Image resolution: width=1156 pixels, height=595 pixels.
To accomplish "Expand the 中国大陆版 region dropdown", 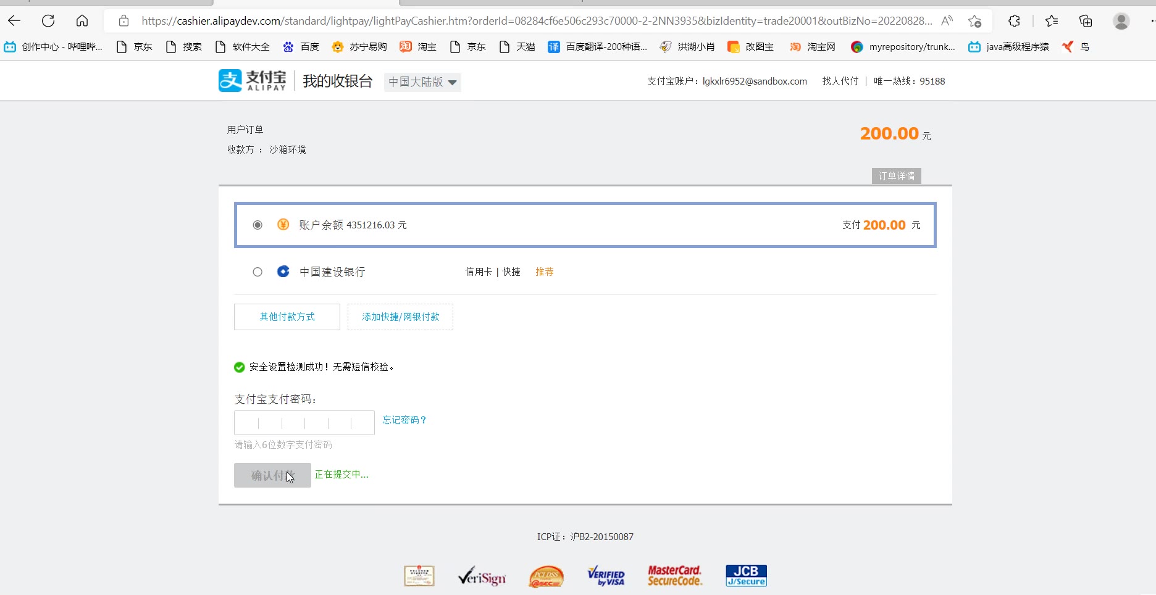I will tap(422, 82).
